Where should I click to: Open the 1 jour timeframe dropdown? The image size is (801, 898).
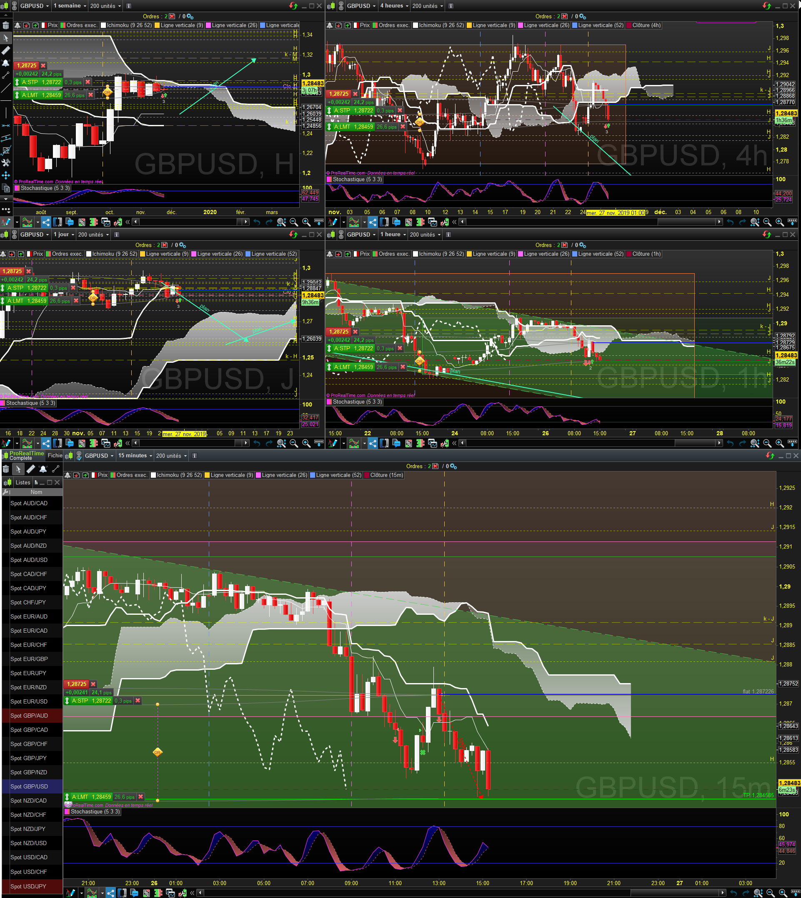tap(64, 234)
